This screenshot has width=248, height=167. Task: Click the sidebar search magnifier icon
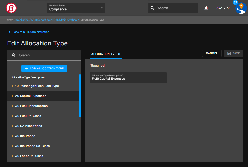14,55
